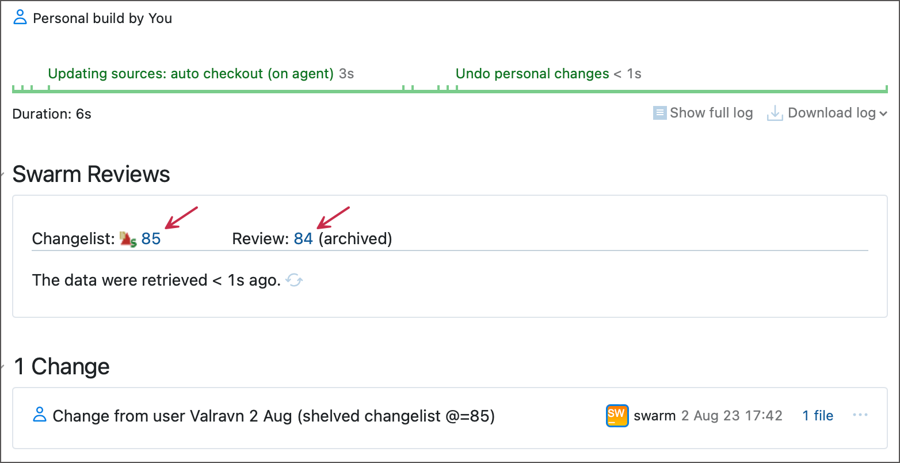The image size is (900, 463).
Task: Click Show full log
Action: pyautogui.click(x=711, y=113)
